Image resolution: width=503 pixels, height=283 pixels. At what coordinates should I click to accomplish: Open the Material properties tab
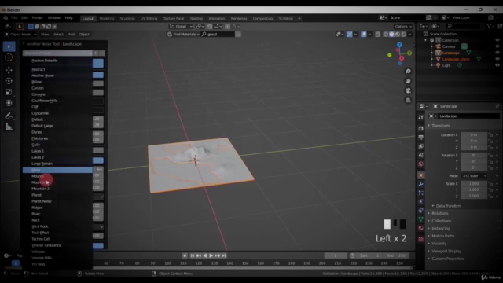click(x=421, y=228)
